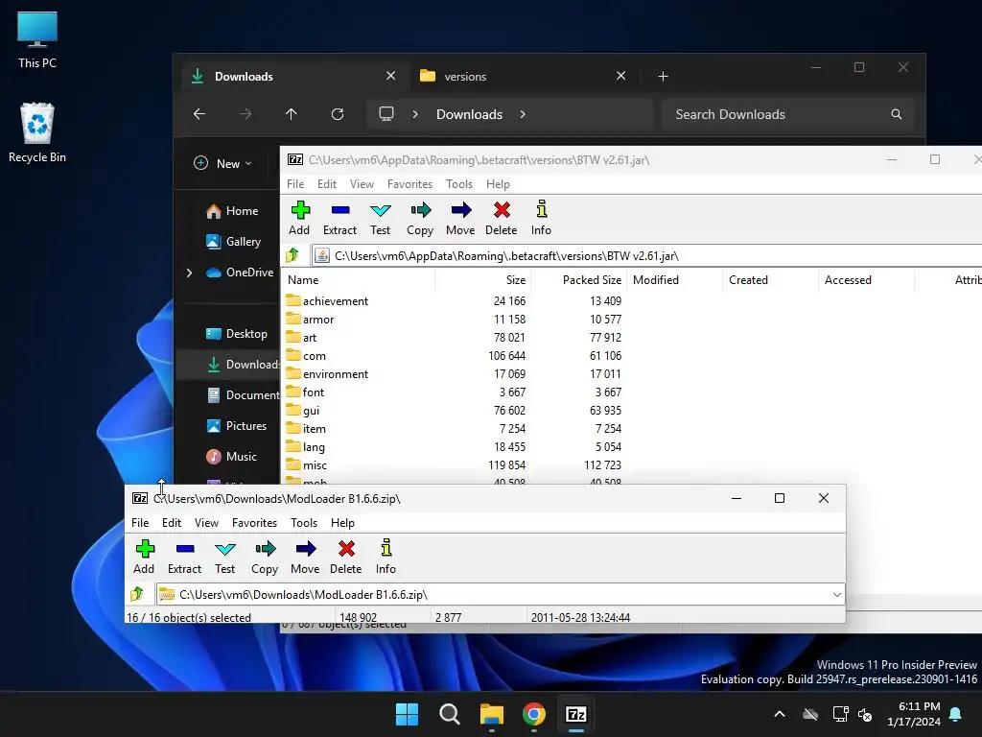982x737 pixels.
Task: Open the notification bell in system tray
Action: 956,714
